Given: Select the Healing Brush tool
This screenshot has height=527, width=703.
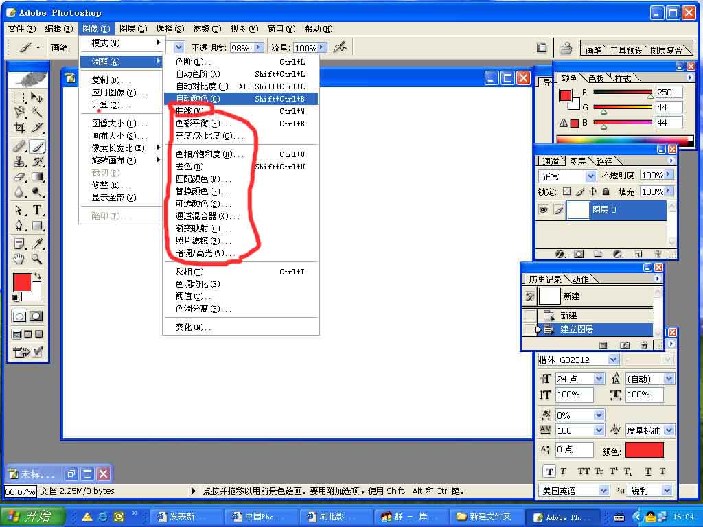Looking at the screenshot, I should [x=19, y=146].
